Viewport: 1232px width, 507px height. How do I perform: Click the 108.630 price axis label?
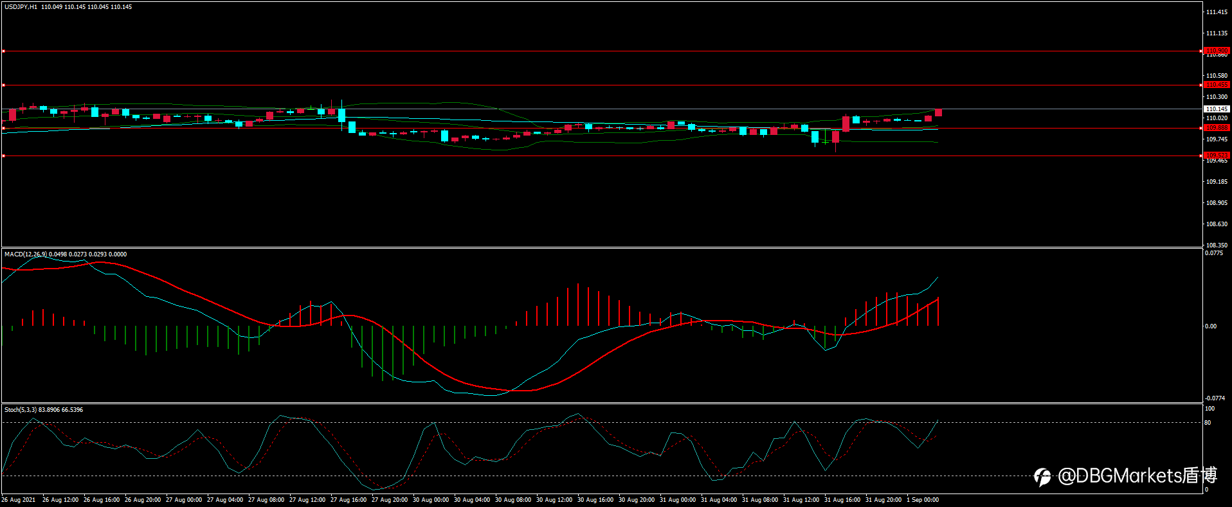[1217, 224]
